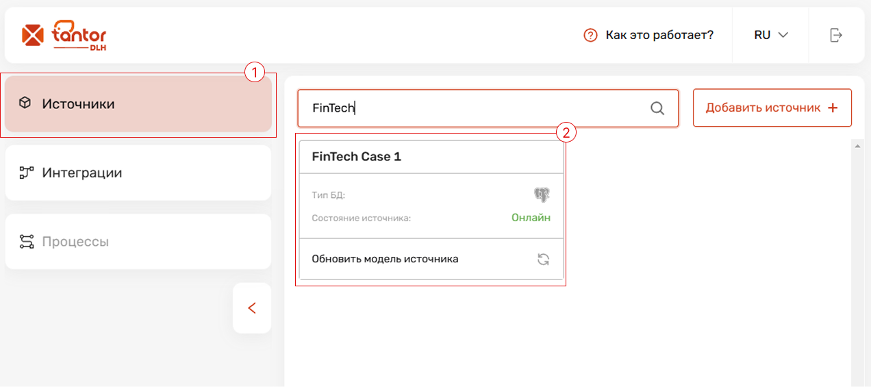Click the Добавить источник button
The height and width of the screenshot is (387, 871).
pos(772,108)
